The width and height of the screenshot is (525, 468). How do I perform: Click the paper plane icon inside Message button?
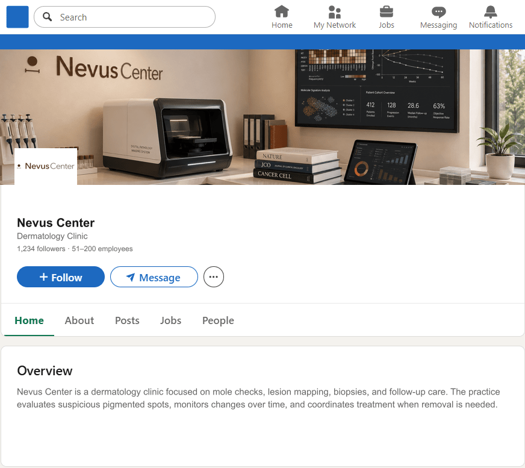click(x=131, y=277)
